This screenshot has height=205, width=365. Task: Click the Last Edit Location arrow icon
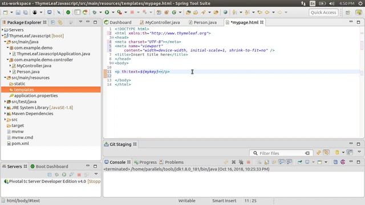tap(260, 13)
